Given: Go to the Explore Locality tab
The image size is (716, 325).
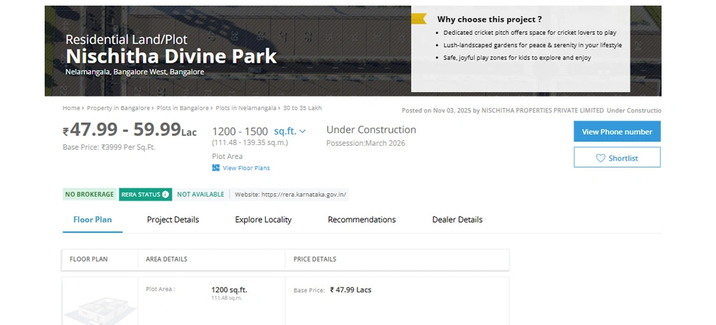Looking at the screenshot, I should [x=263, y=220].
